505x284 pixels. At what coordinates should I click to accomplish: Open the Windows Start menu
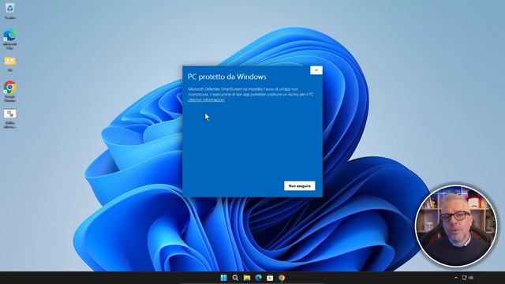(x=223, y=278)
